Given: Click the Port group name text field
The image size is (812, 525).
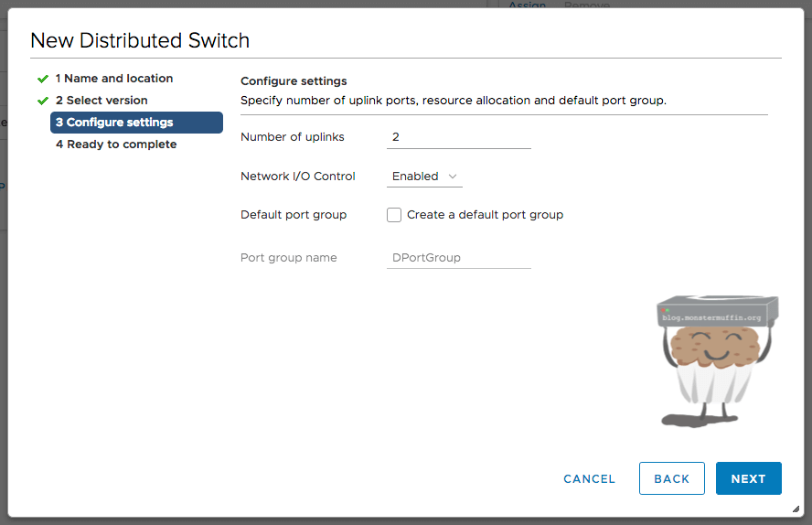Looking at the screenshot, I should tap(458, 258).
